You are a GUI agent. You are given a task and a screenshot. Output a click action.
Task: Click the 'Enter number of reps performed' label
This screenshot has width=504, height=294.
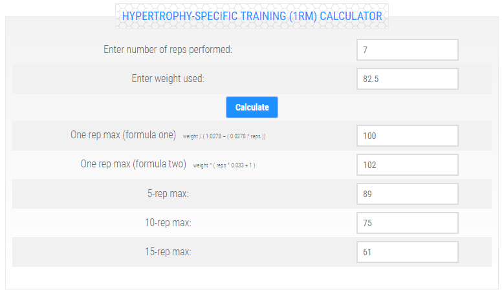168,50
